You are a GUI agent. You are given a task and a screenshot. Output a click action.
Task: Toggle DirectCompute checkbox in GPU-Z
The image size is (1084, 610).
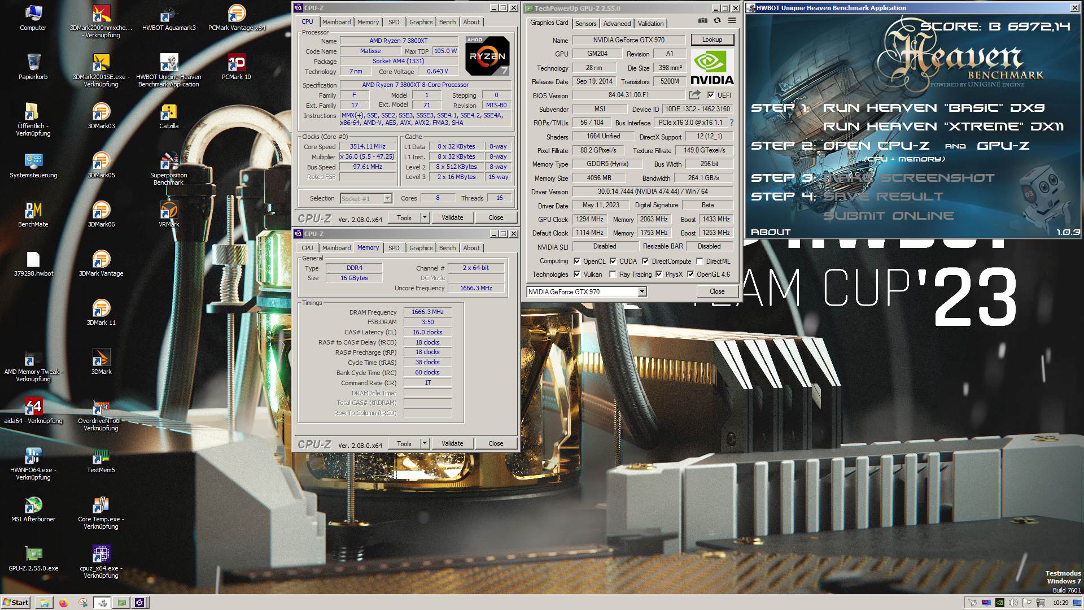click(x=645, y=261)
